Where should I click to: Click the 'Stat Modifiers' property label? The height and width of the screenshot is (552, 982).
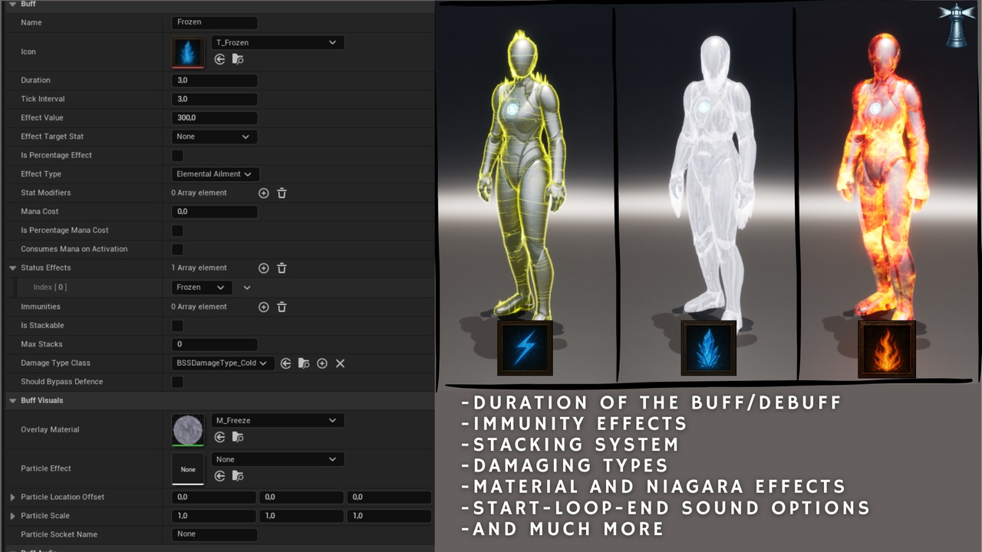45,193
